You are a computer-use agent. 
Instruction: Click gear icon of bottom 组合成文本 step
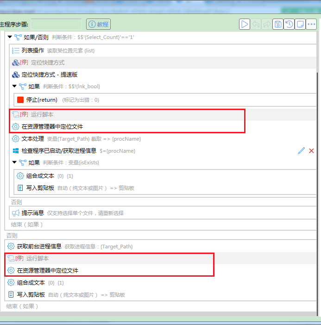pos(11,282)
